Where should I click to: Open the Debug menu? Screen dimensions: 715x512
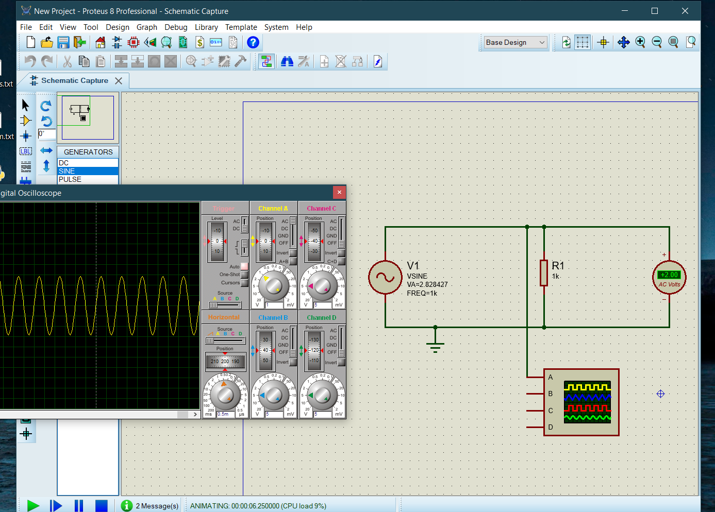click(176, 27)
